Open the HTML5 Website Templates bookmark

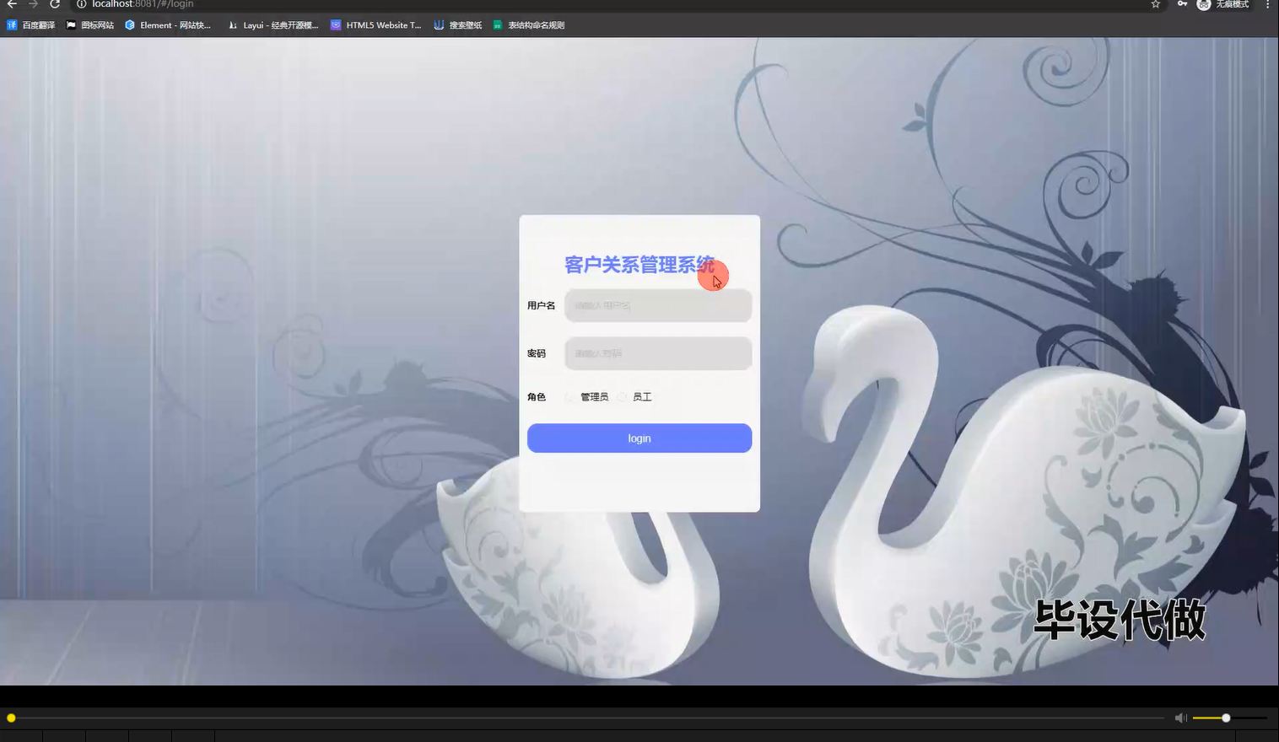[375, 24]
